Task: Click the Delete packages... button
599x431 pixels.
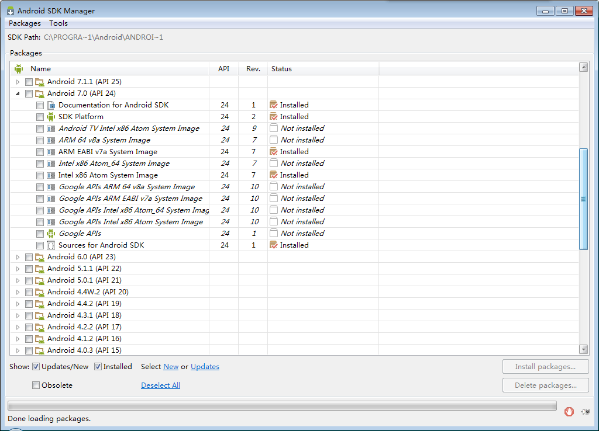Action: 546,385
